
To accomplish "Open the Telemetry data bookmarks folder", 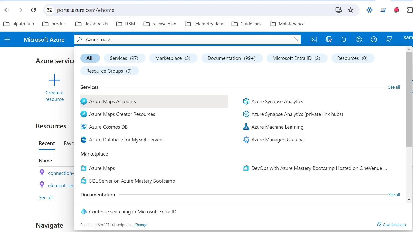I will tap(204, 24).
